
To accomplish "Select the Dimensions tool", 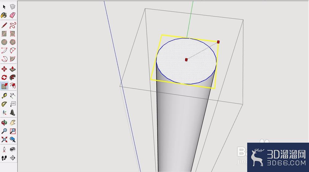I will (x=13, y=96).
